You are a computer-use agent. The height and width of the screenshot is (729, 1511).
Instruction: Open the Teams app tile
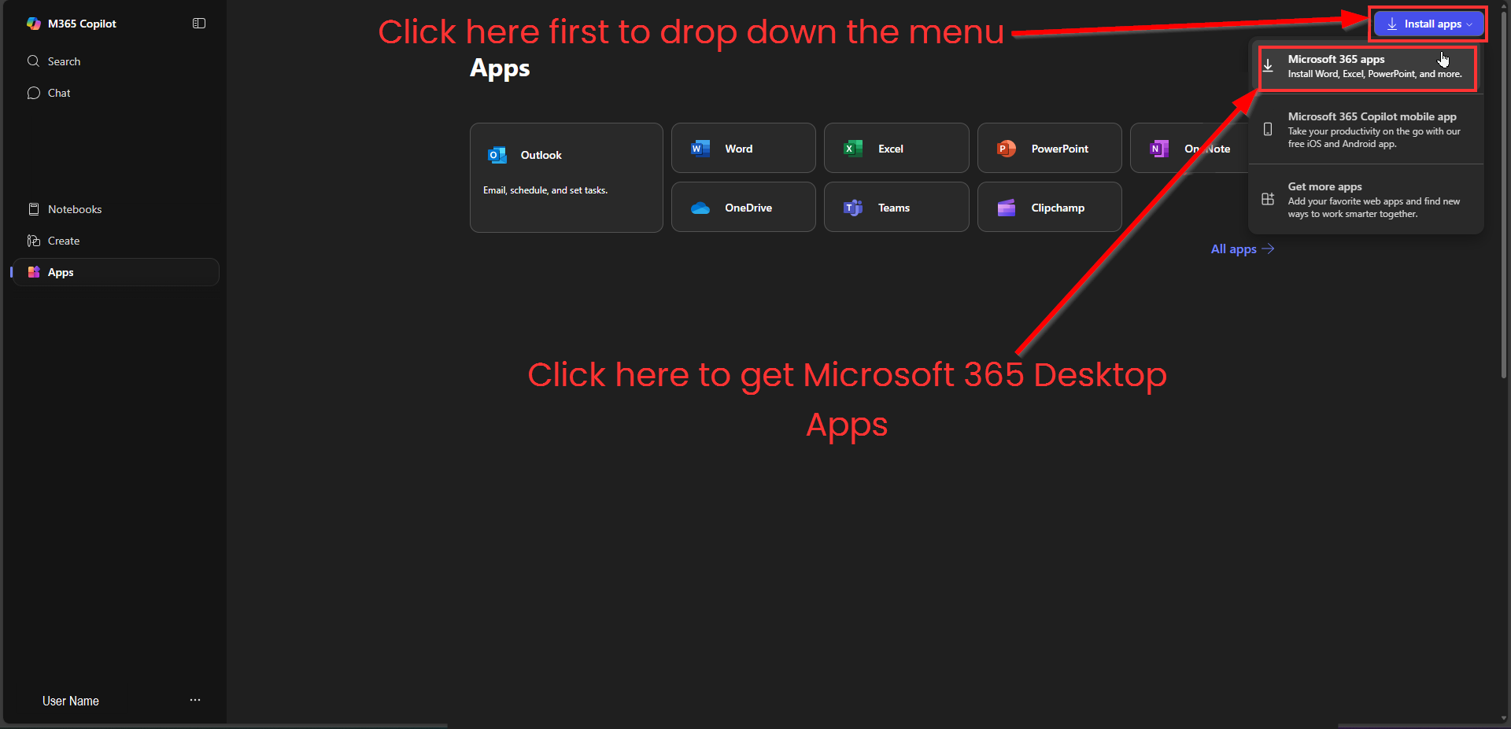tap(896, 207)
